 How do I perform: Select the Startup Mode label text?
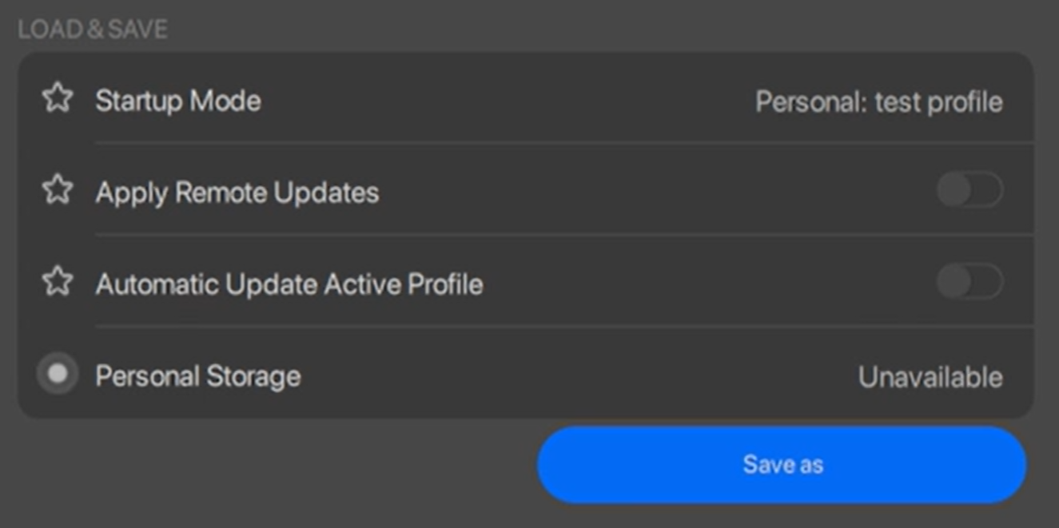pos(177,101)
